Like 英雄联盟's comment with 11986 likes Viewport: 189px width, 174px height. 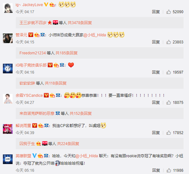[168, 170]
